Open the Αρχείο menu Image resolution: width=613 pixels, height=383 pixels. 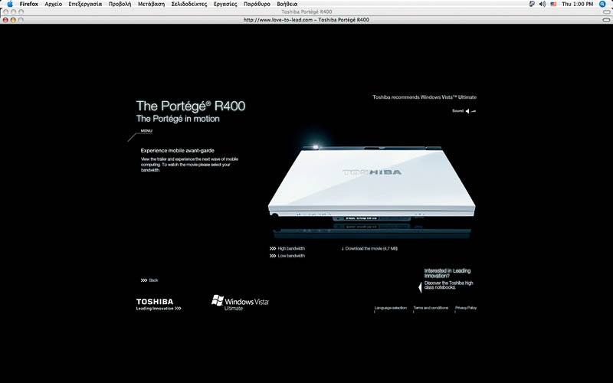click(53, 4)
